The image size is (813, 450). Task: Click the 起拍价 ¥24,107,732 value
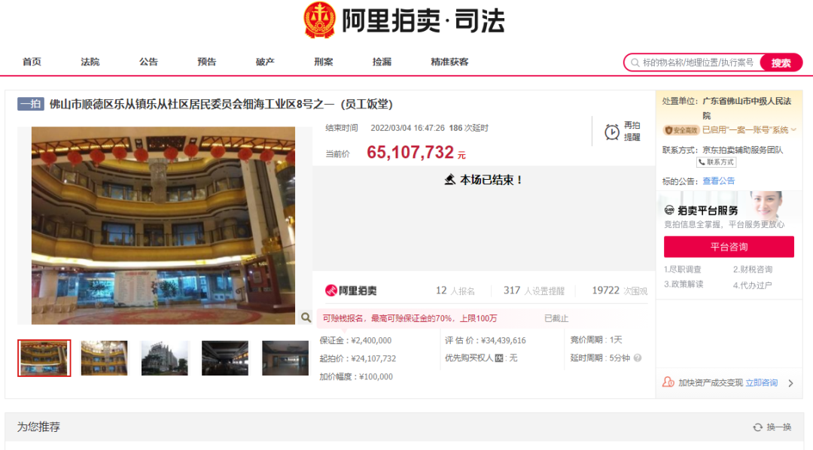click(373, 359)
